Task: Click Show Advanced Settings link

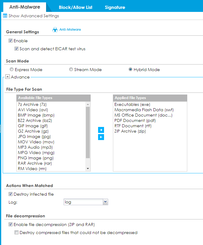Action: point(34,16)
